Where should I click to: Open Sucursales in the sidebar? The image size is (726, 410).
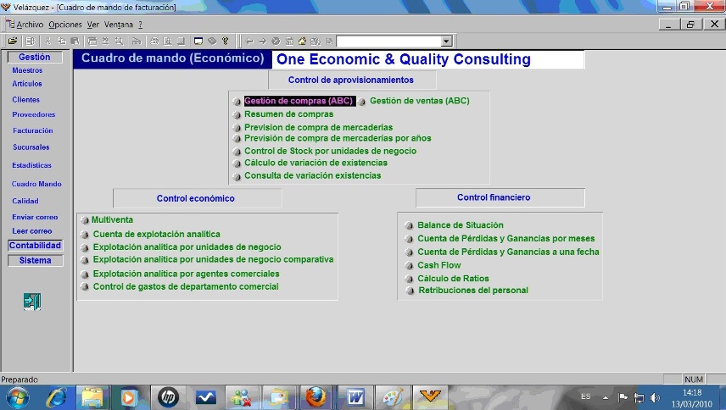(x=31, y=147)
